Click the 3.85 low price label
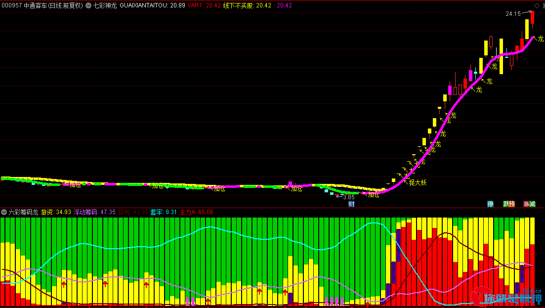Screen dimensions: 545x308 click(349, 197)
